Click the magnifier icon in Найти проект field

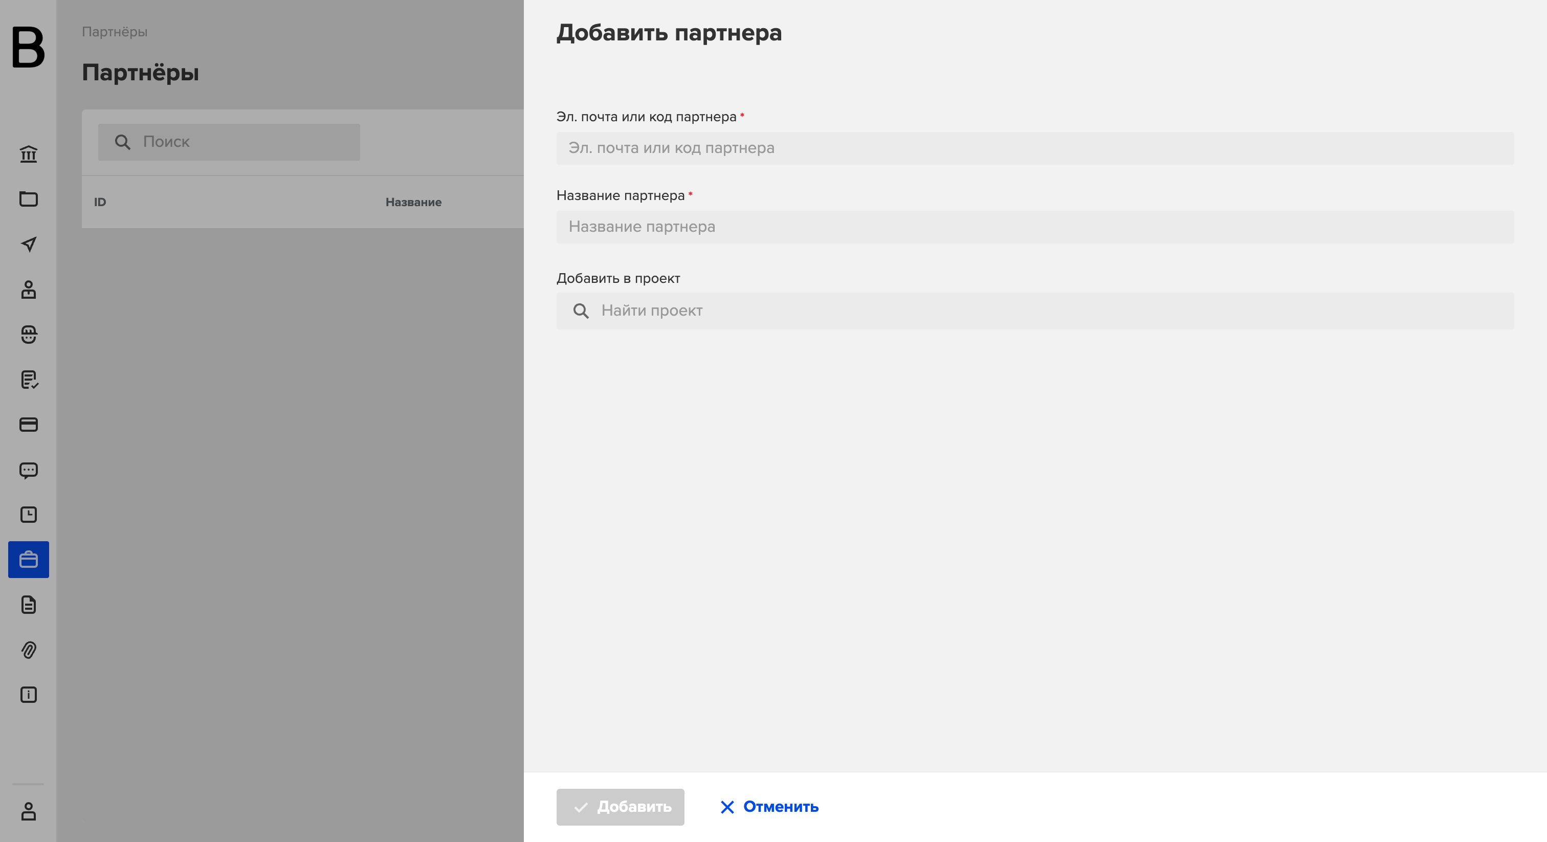coord(581,311)
